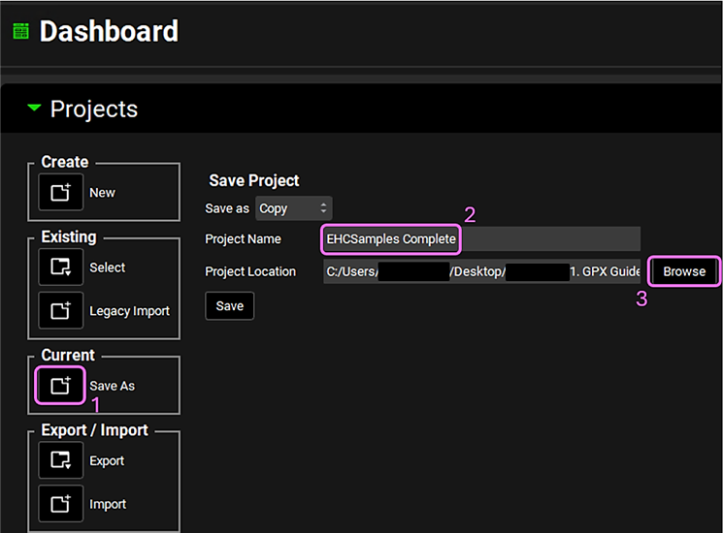Click the green Dashboard grid icon
The height and width of the screenshot is (533, 723).
[x=20, y=31]
